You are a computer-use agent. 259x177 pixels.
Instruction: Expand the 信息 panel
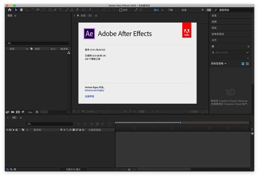coord(230,15)
